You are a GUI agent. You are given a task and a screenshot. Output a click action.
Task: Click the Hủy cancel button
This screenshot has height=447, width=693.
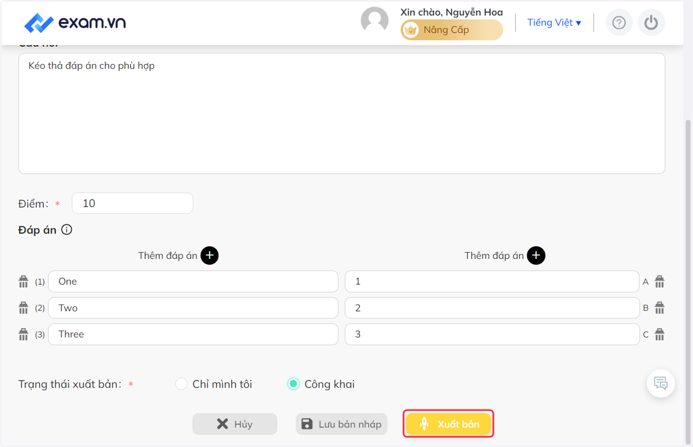(234, 424)
